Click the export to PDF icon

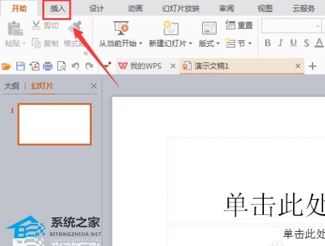[34, 66]
